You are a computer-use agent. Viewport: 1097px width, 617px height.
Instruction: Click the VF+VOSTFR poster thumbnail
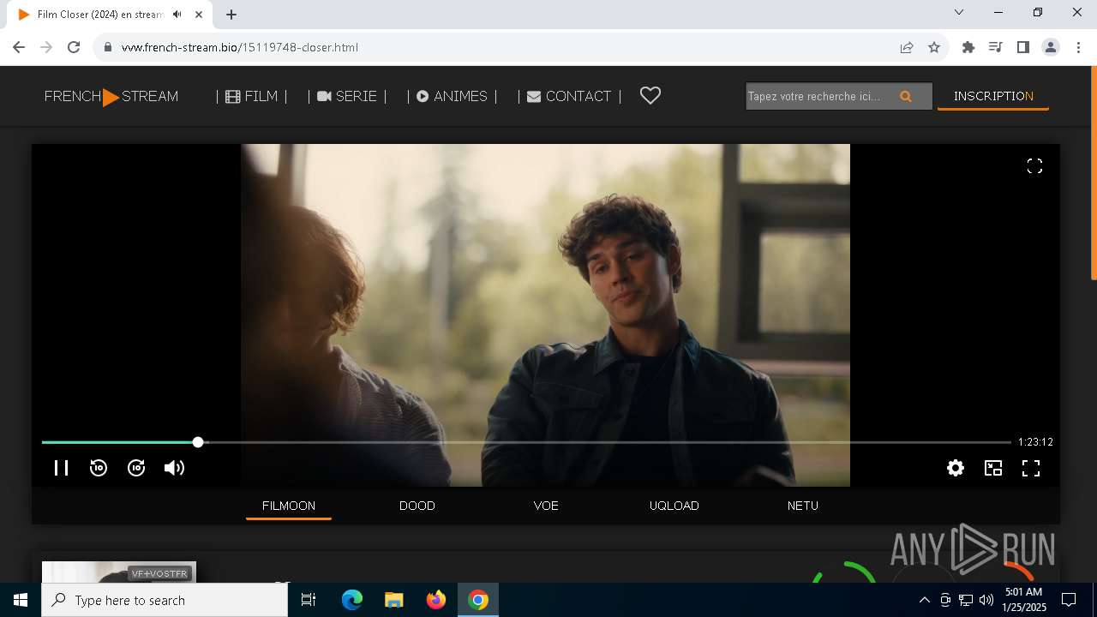click(119, 572)
